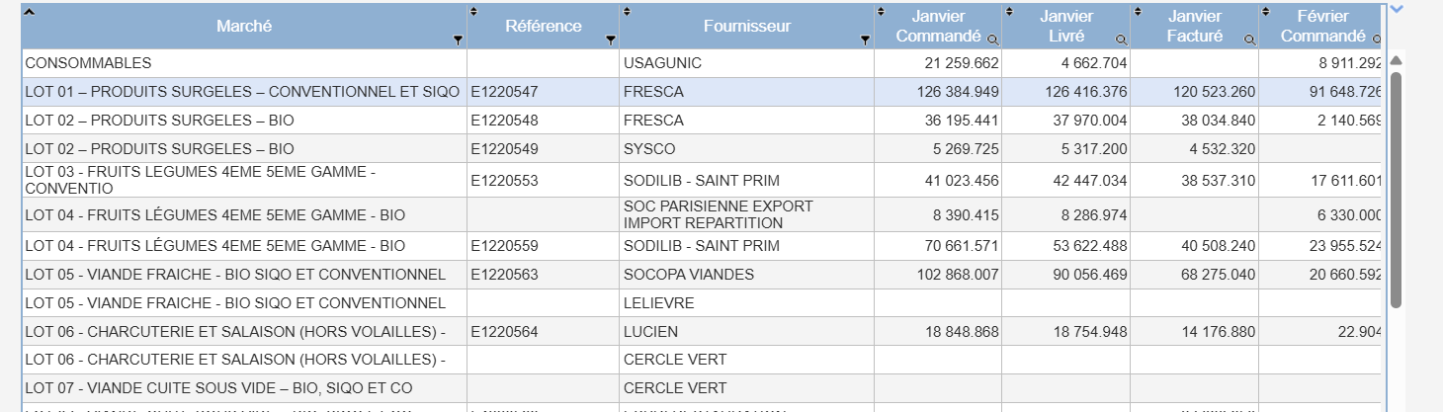Click the Janvier Commandé sort arrows icon
The width and height of the screenshot is (1443, 412).
(x=881, y=12)
